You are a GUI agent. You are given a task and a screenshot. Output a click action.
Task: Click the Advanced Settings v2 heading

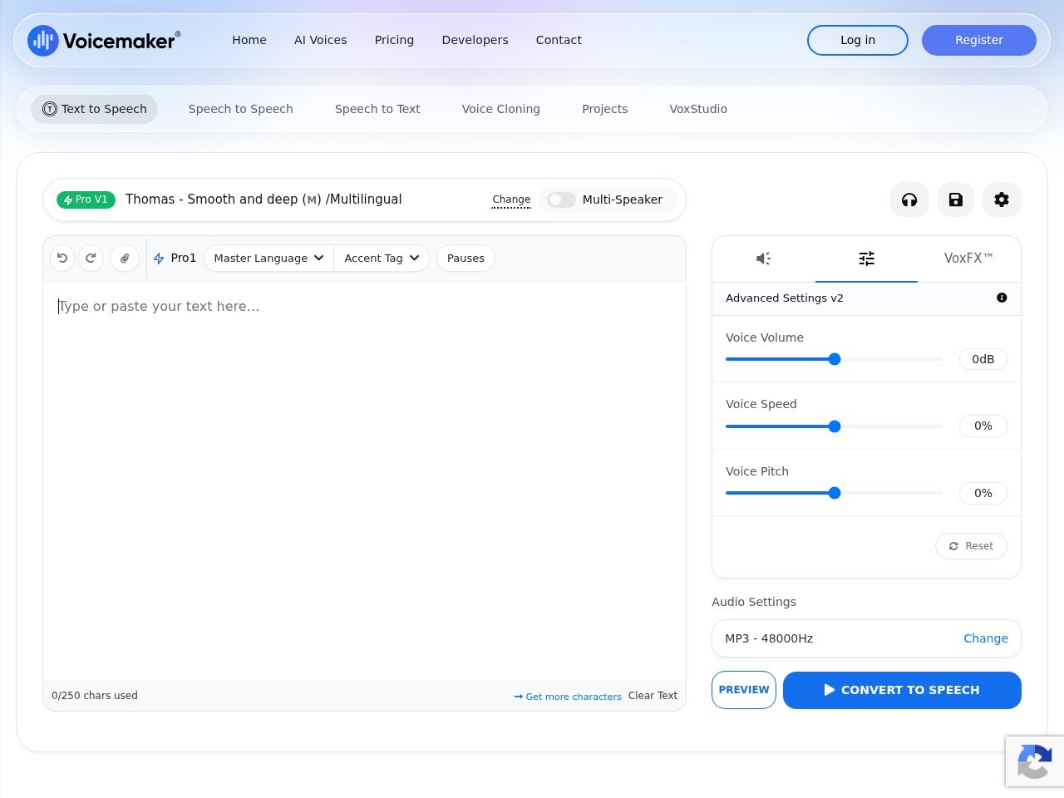(x=784, y=298)
